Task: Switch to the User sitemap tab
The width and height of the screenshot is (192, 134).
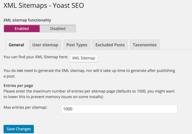Action: click(x=45, y=45)
